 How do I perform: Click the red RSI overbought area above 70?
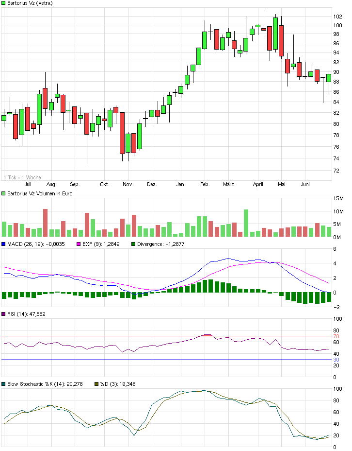pos(208,335)
